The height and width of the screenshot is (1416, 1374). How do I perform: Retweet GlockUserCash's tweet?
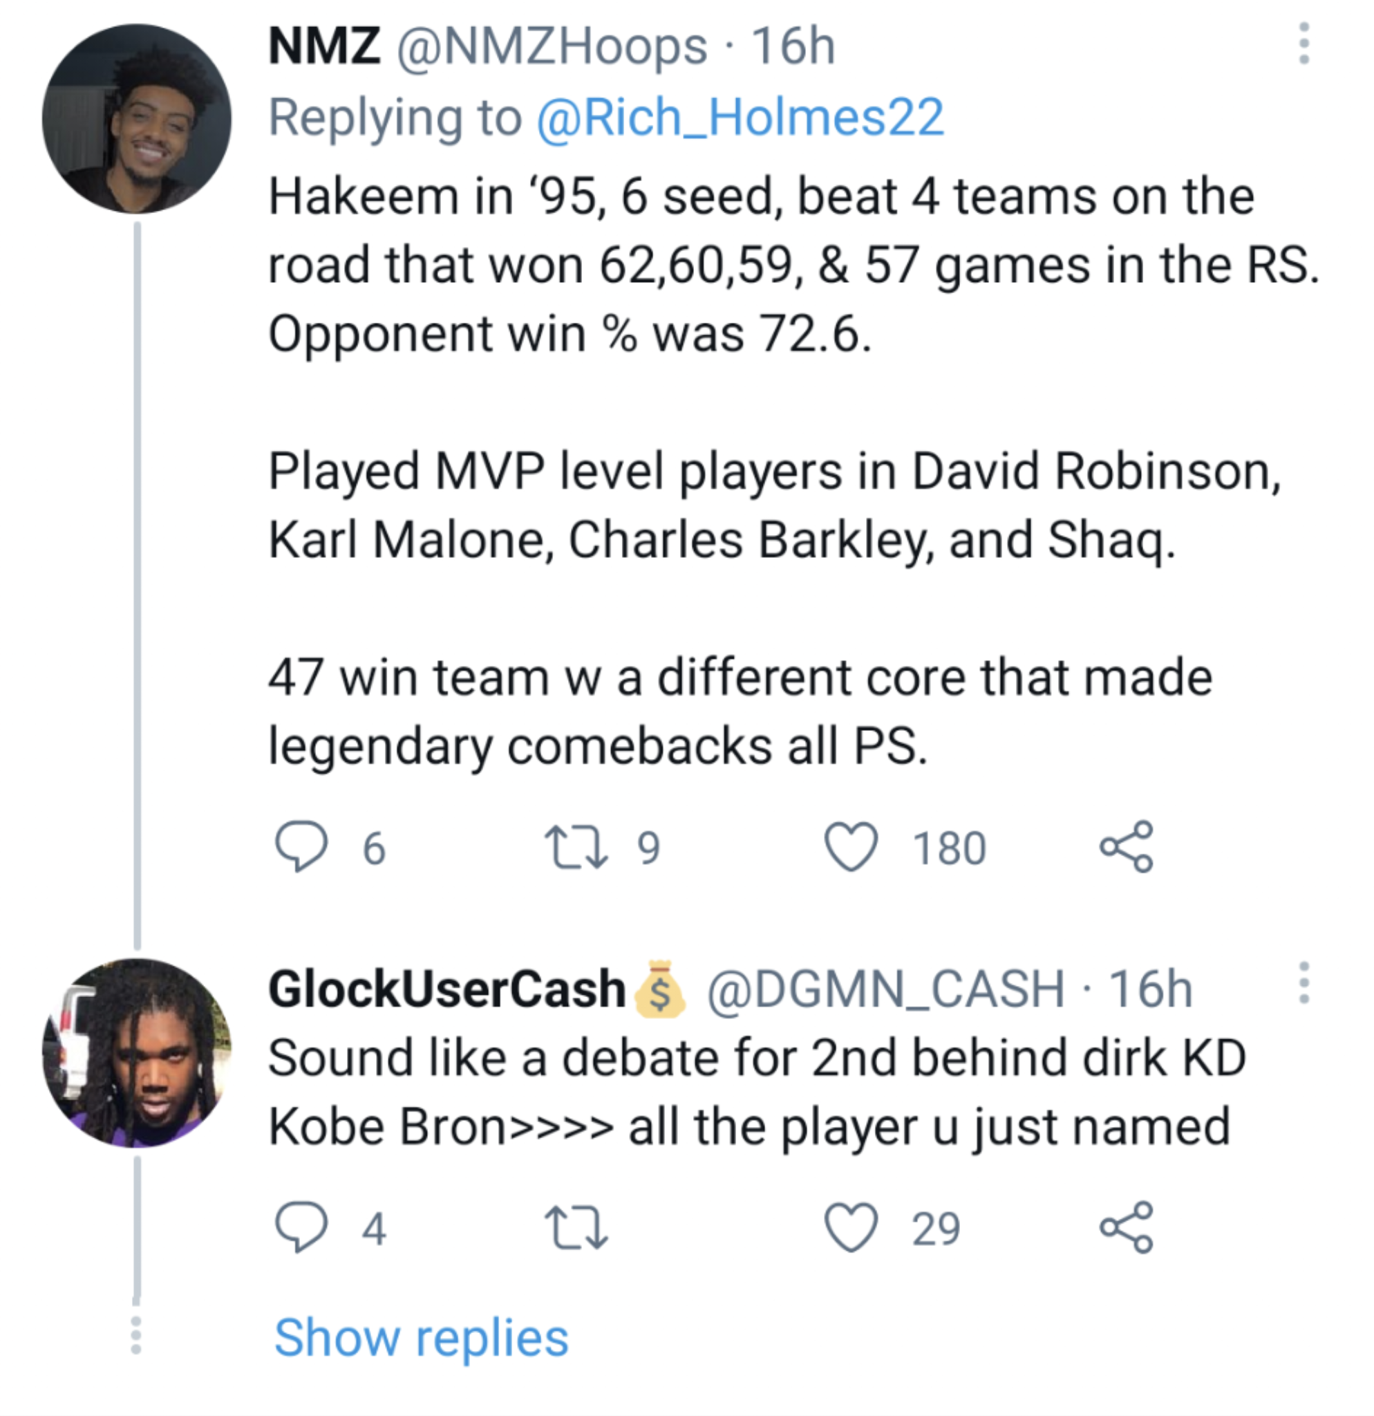pos(576,1227)
